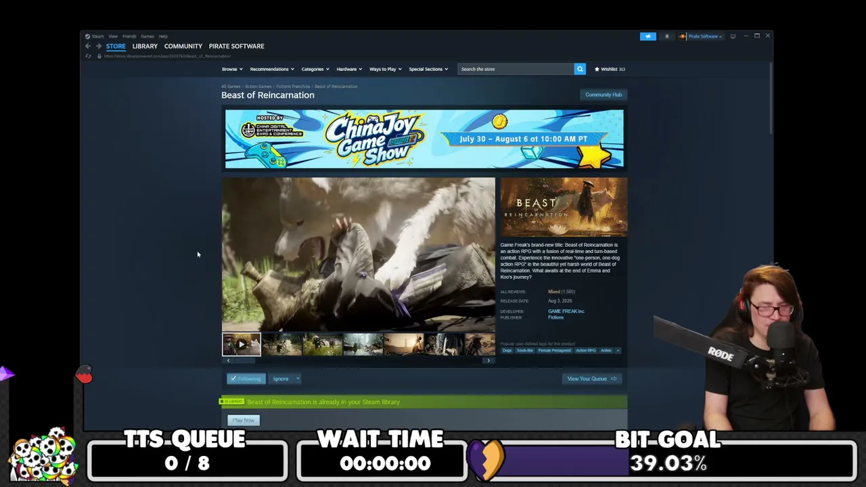Open the Steam logo menu
The height and width of the screenshot is (487, 866).
click(x=95, y=36)
